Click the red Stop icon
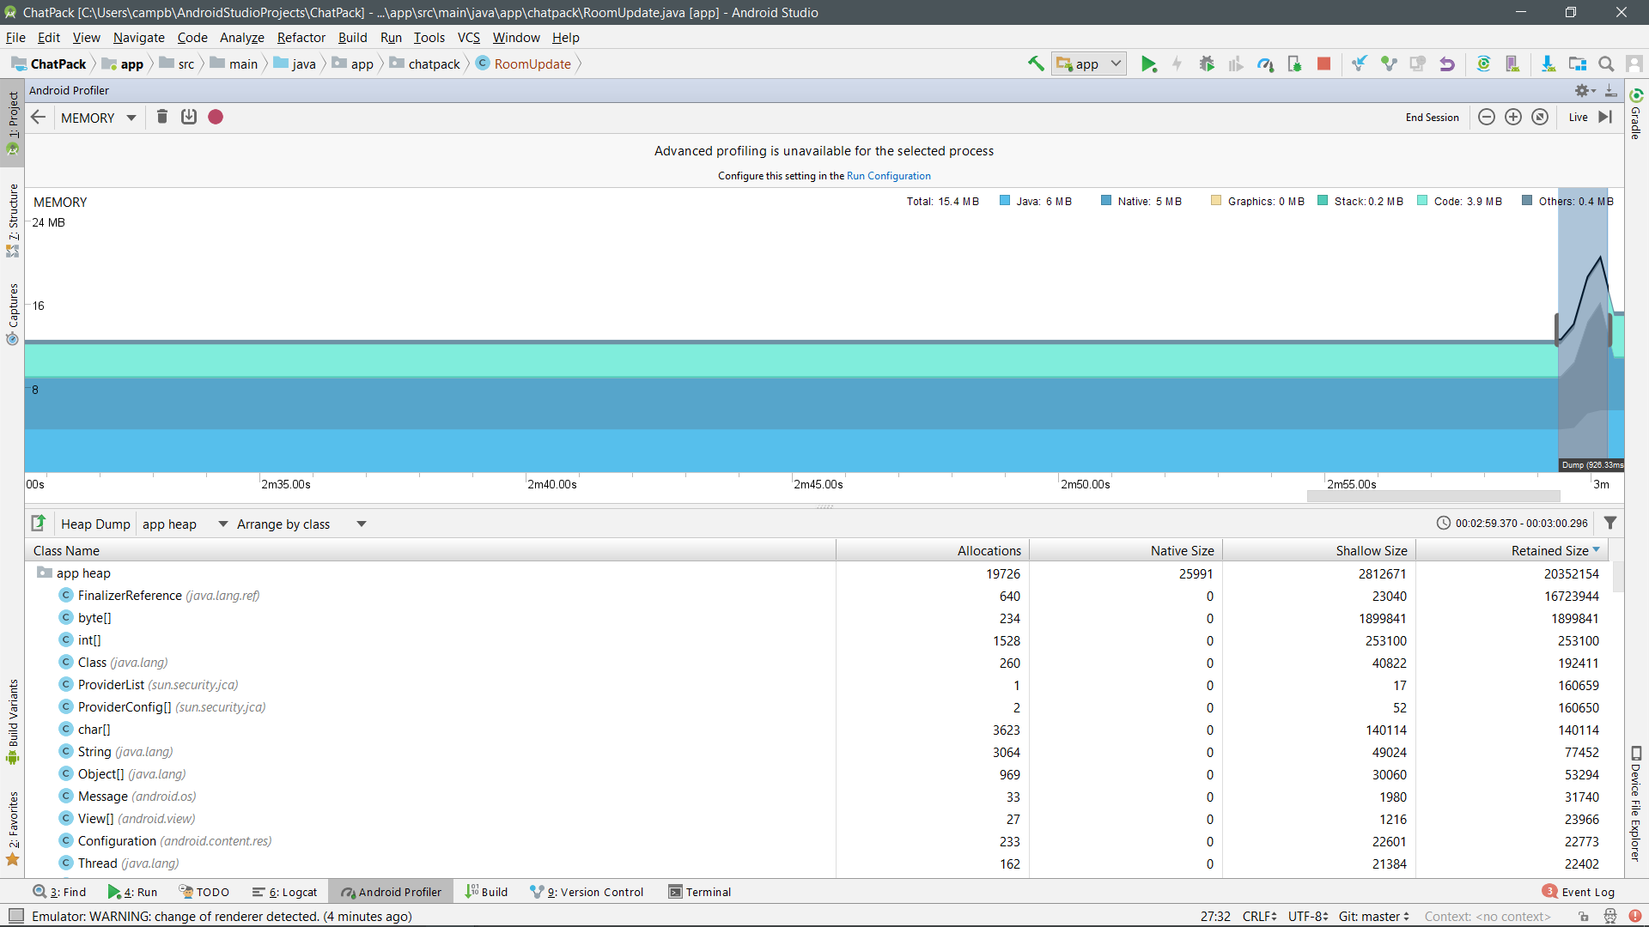This screenshot has height=927, width=1649. [x=1323, y=64]
